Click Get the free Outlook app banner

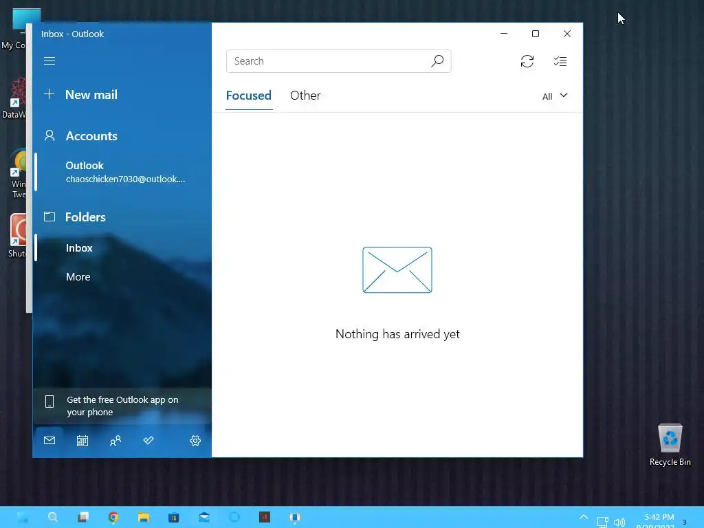(122, 406)
